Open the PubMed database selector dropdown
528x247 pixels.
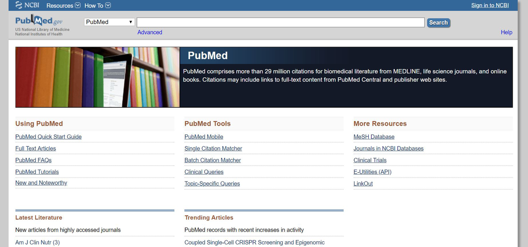(109, 22)
